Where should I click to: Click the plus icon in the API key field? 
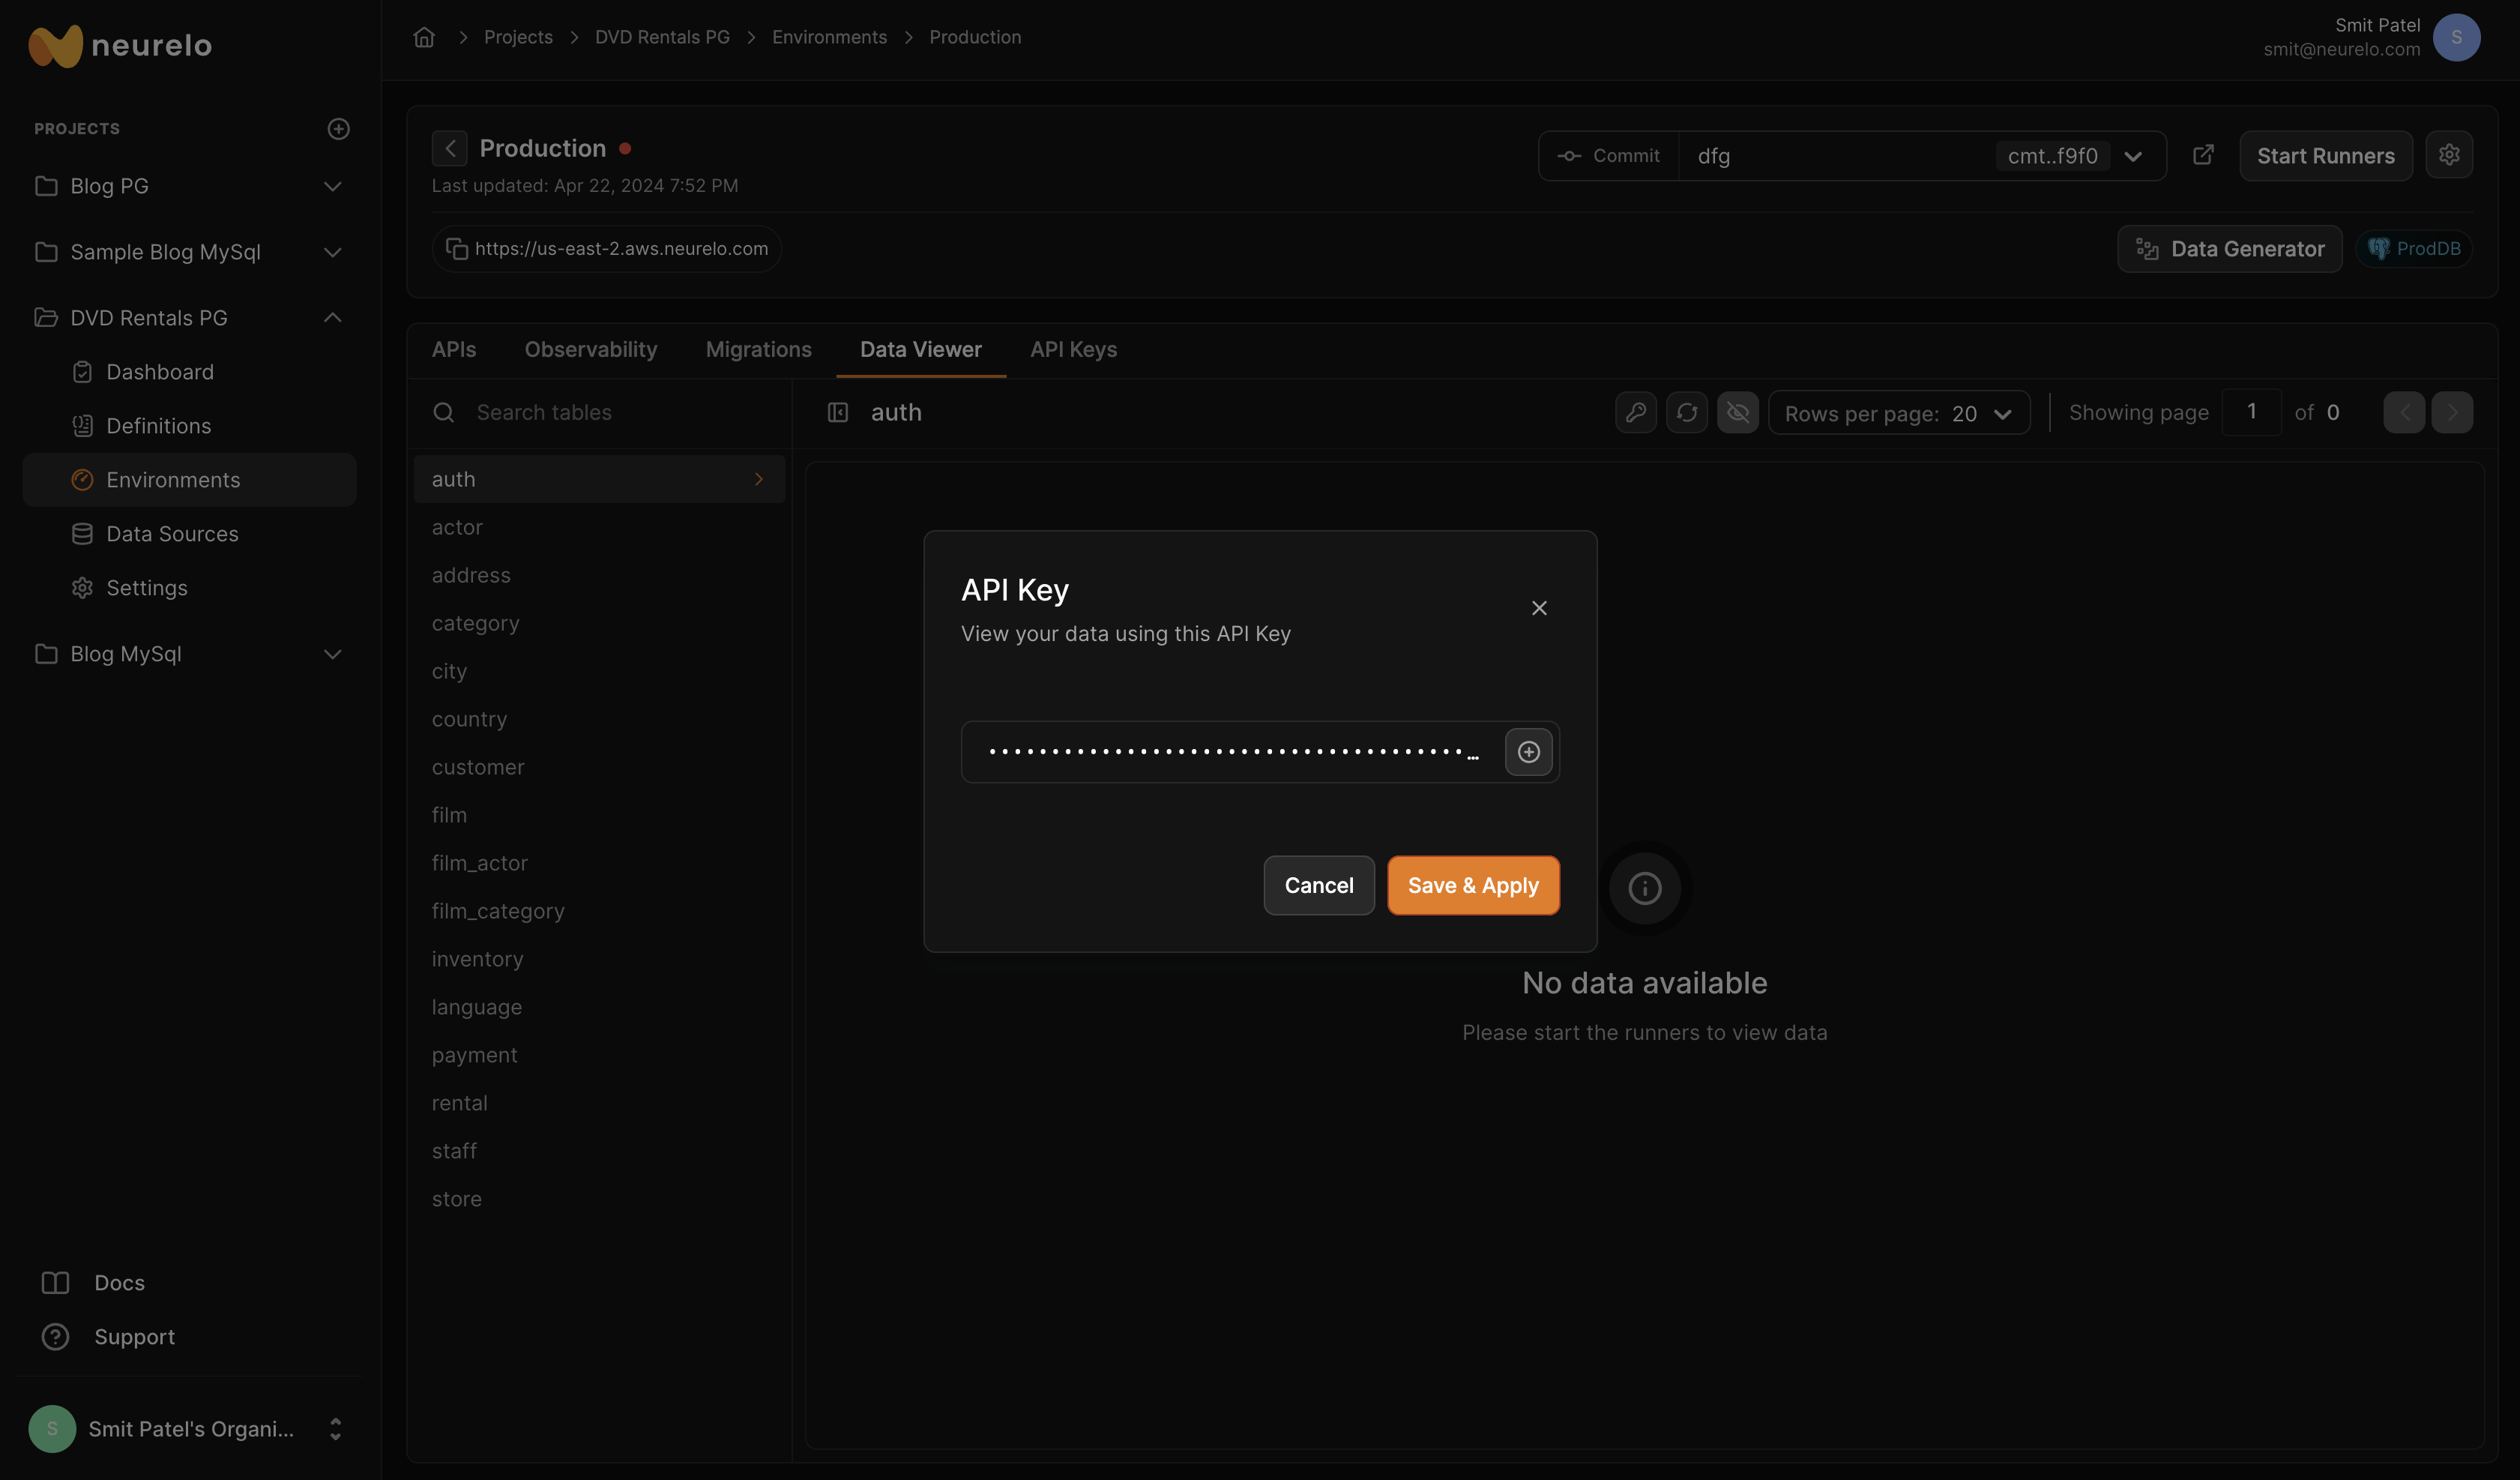click(x=1528, y=752)
